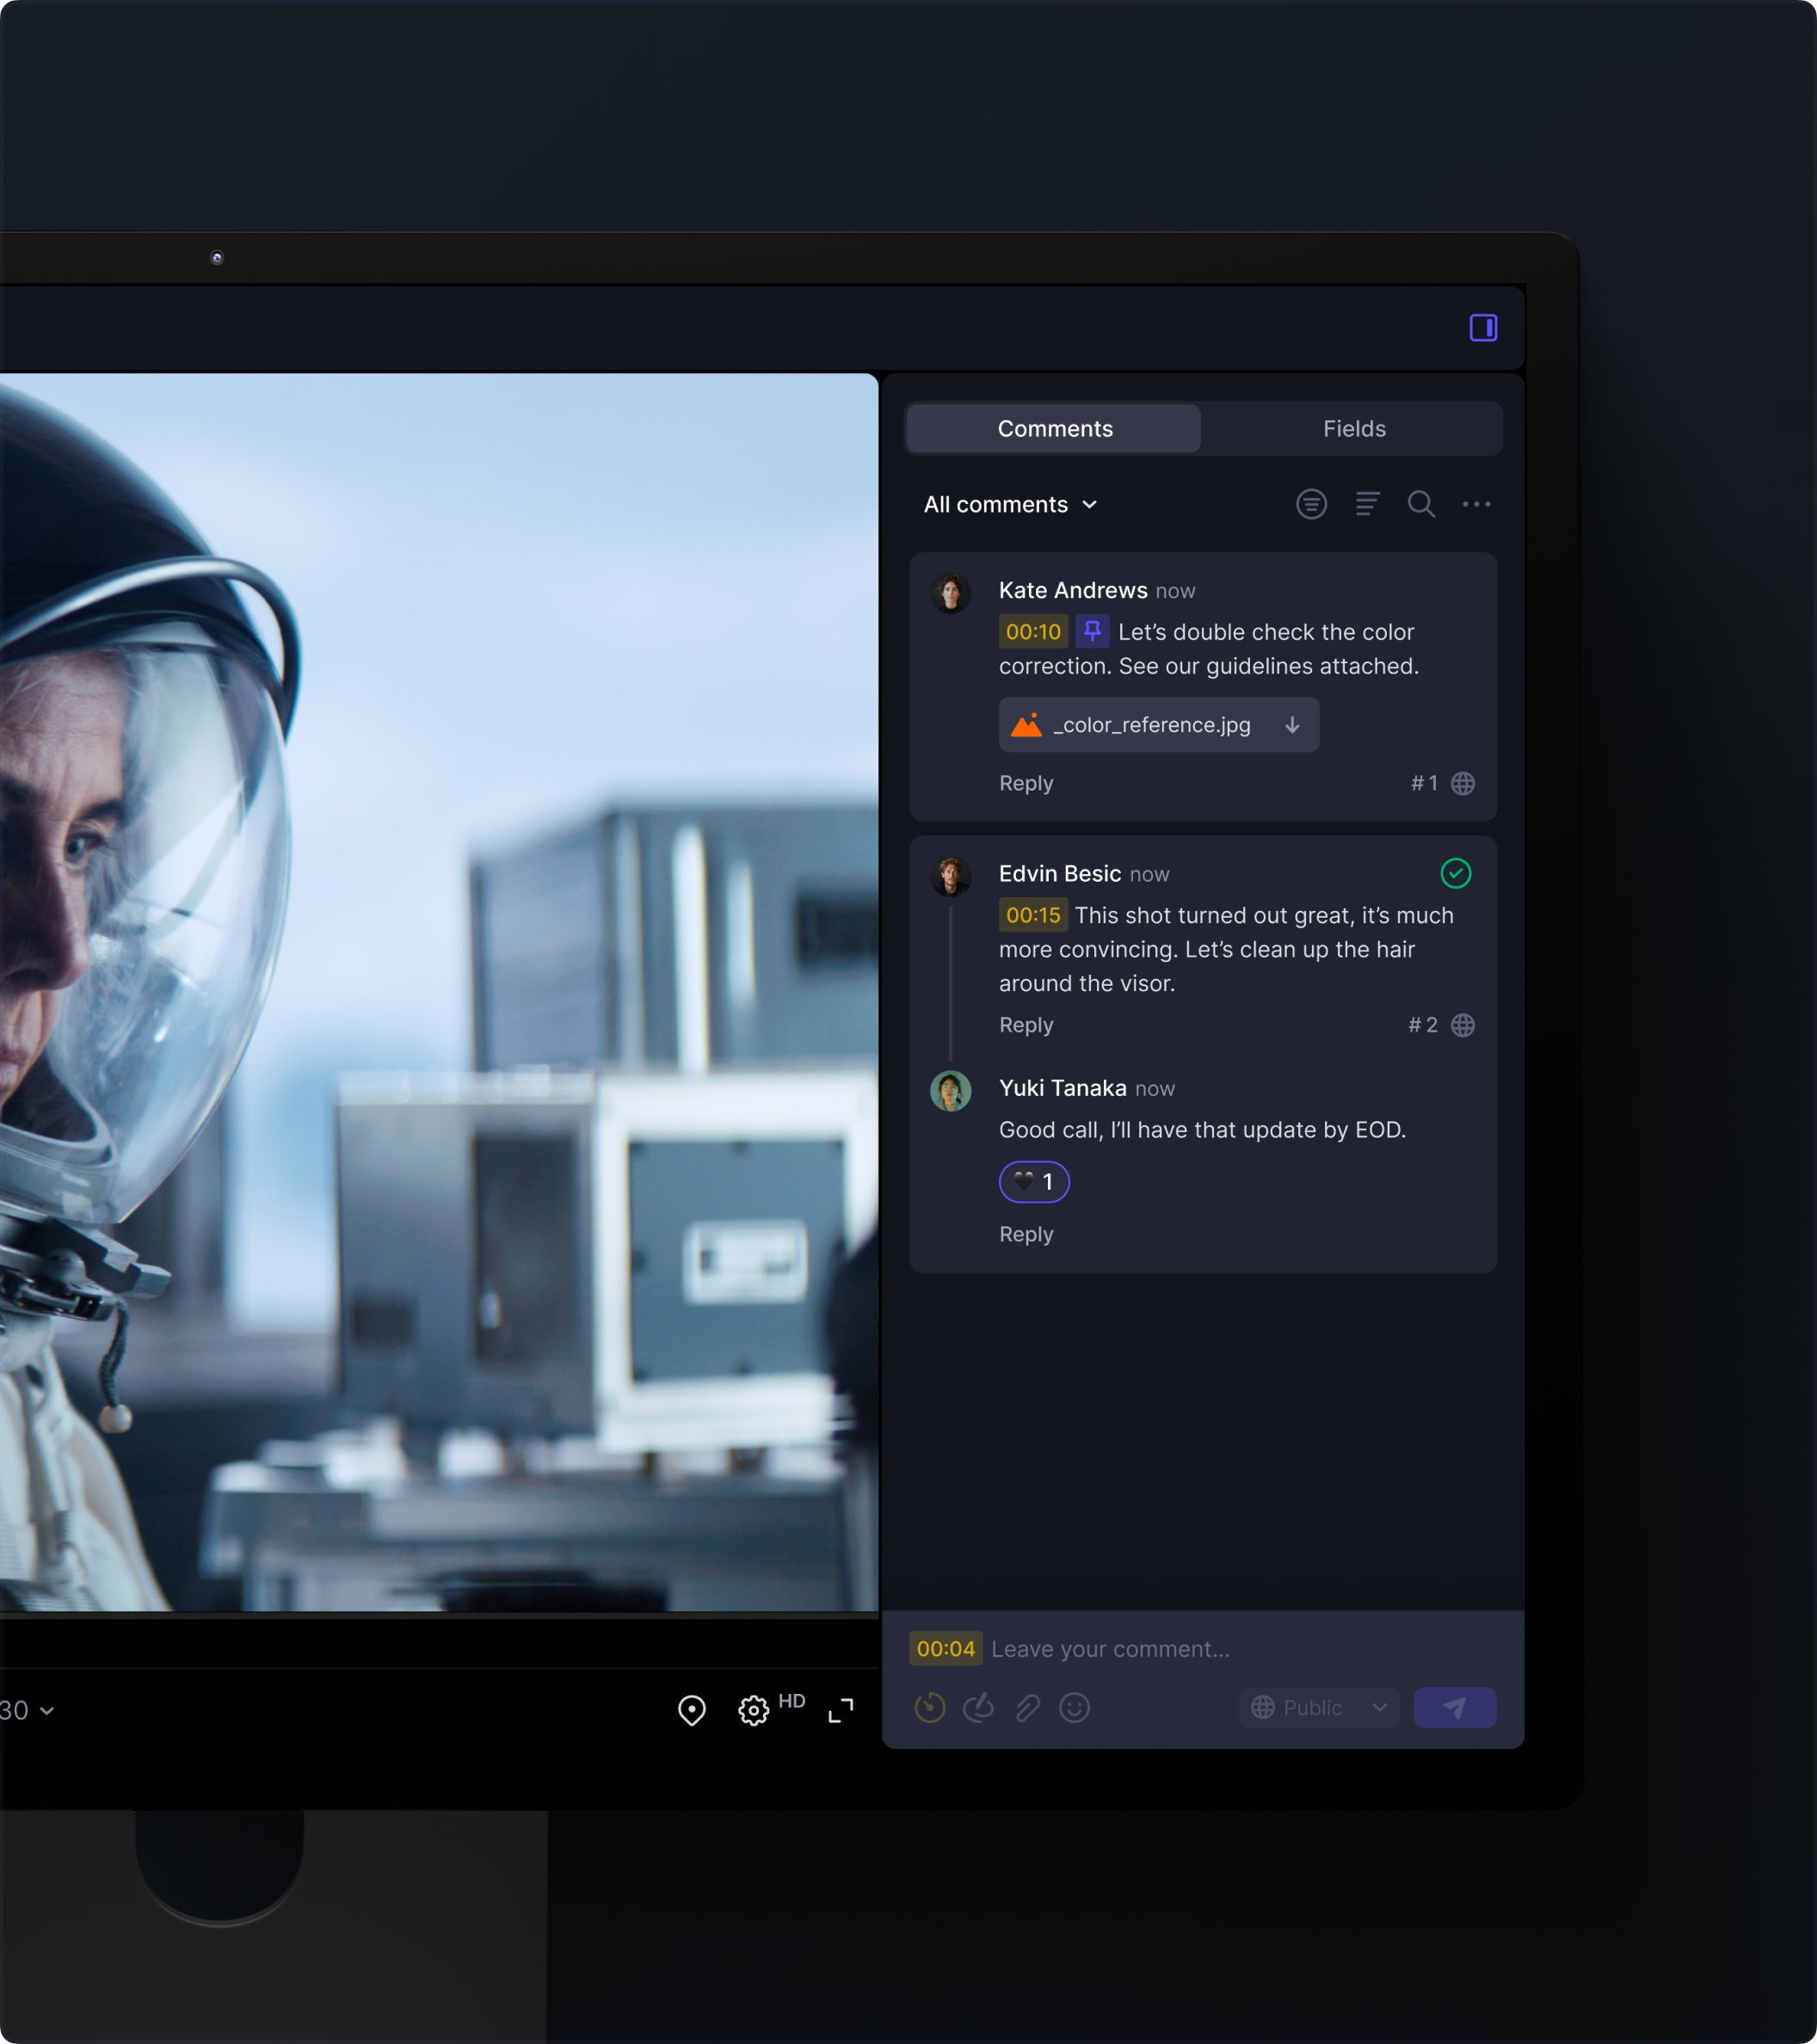Expand the All comments dropdown
This screenshot has height=2044, width=1817.
point(1010,505)
